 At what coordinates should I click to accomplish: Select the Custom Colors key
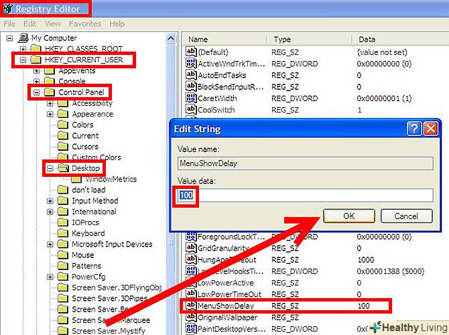pyautogui.click(x=97, y=157)
